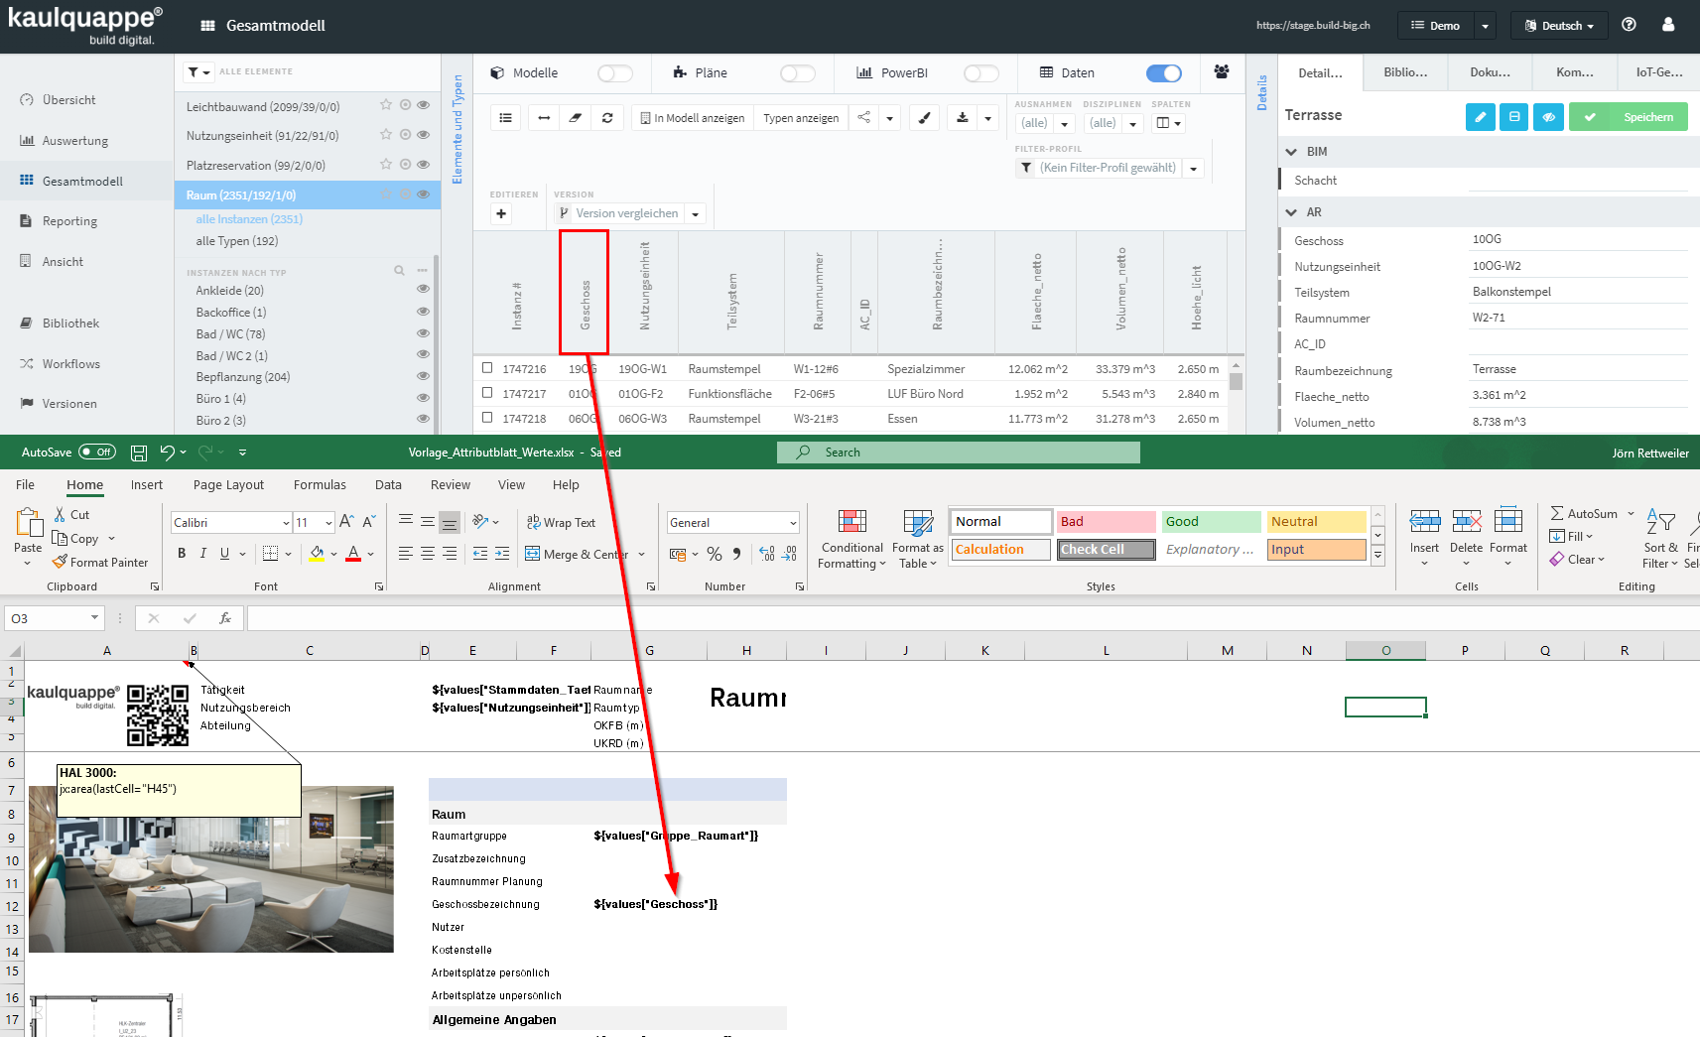Click the Percent Style icon in Excel
Screen dimensions: 1700x1037
tap(715, 554)
